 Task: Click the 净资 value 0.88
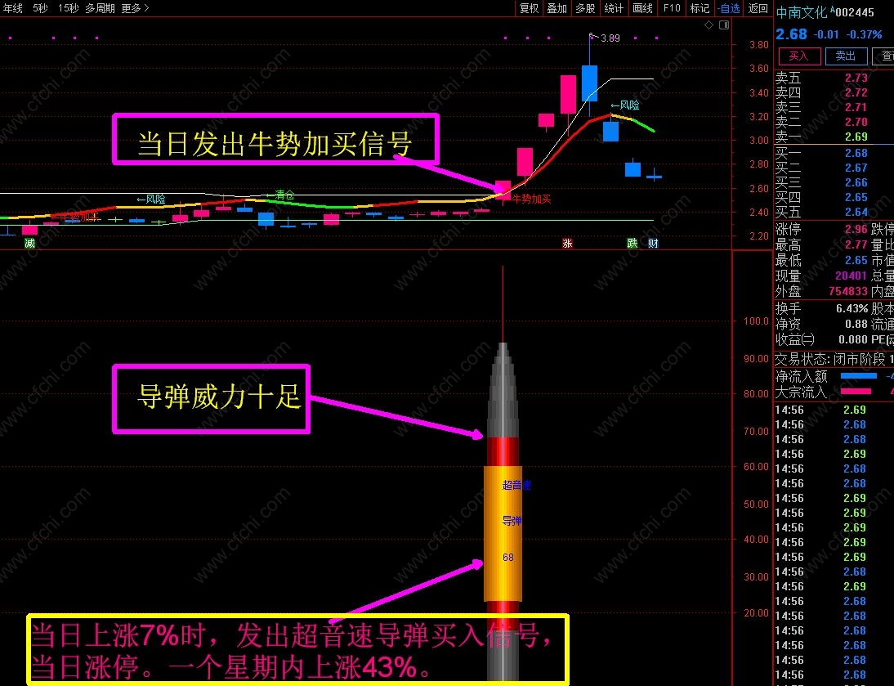856,324
